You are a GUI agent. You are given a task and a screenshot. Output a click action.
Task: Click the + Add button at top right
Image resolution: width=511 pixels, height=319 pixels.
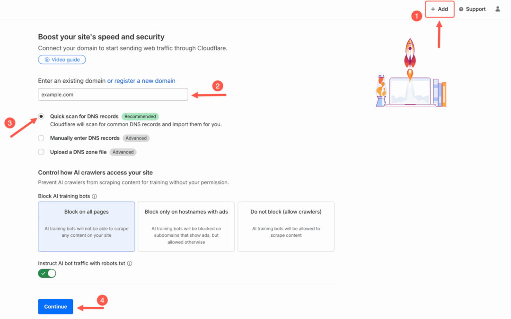pos(439,9)
